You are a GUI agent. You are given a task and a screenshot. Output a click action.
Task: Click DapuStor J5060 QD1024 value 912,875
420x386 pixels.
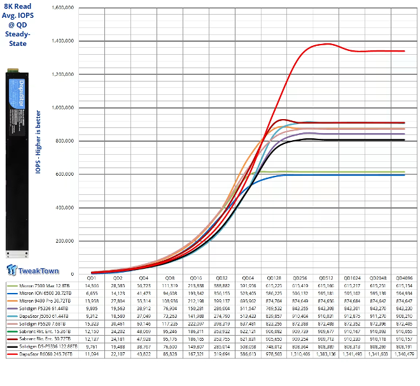tap(352, 317)
